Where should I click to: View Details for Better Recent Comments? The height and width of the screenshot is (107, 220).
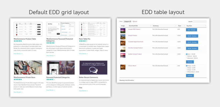point(83,91)
